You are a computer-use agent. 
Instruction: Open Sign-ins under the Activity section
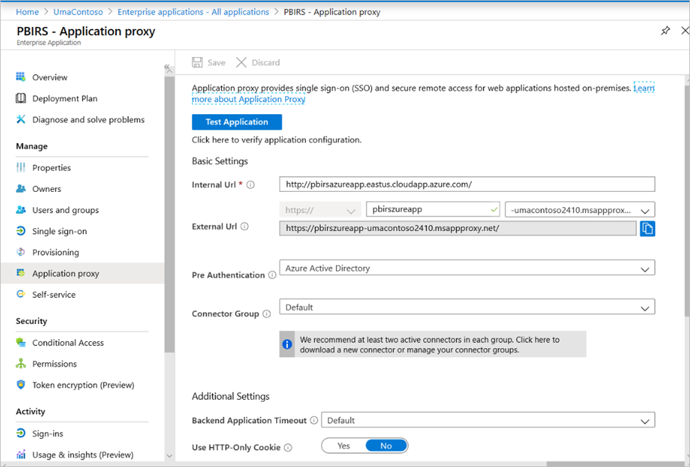tap(22, 433)
